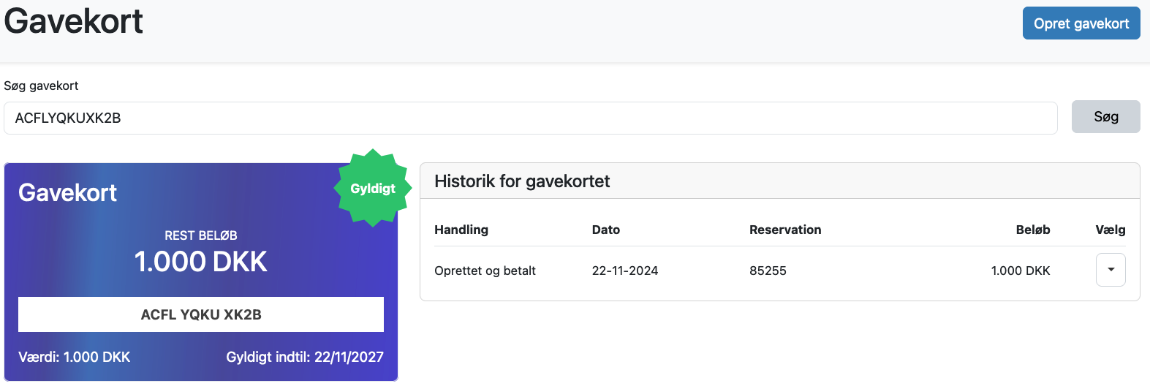Open the Vælg dropdown in history row
The image size is (1150, 389).
(1111, 270)
